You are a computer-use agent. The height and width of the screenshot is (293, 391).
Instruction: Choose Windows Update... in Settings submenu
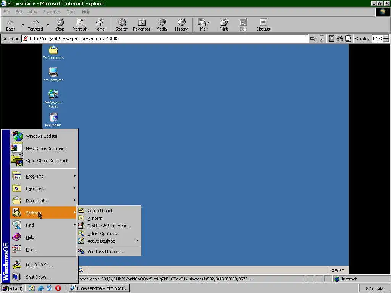click(109, 252)
